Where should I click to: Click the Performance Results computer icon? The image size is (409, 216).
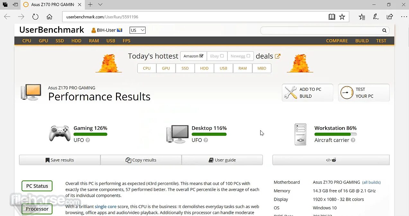[31, 92]
